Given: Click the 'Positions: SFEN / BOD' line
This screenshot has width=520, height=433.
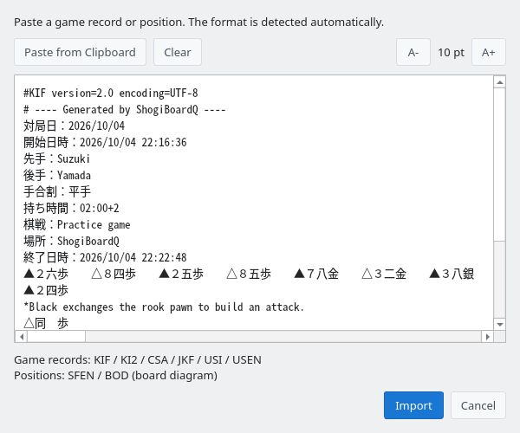Looking at the screenshot, I should (116, 375).
